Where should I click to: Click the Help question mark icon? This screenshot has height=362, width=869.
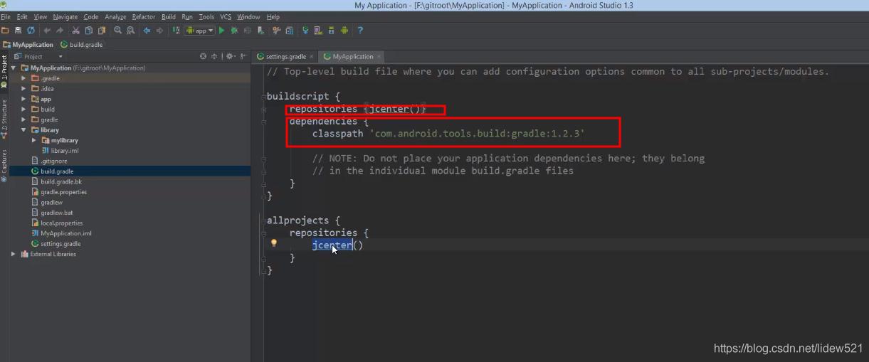coord(360,31)
